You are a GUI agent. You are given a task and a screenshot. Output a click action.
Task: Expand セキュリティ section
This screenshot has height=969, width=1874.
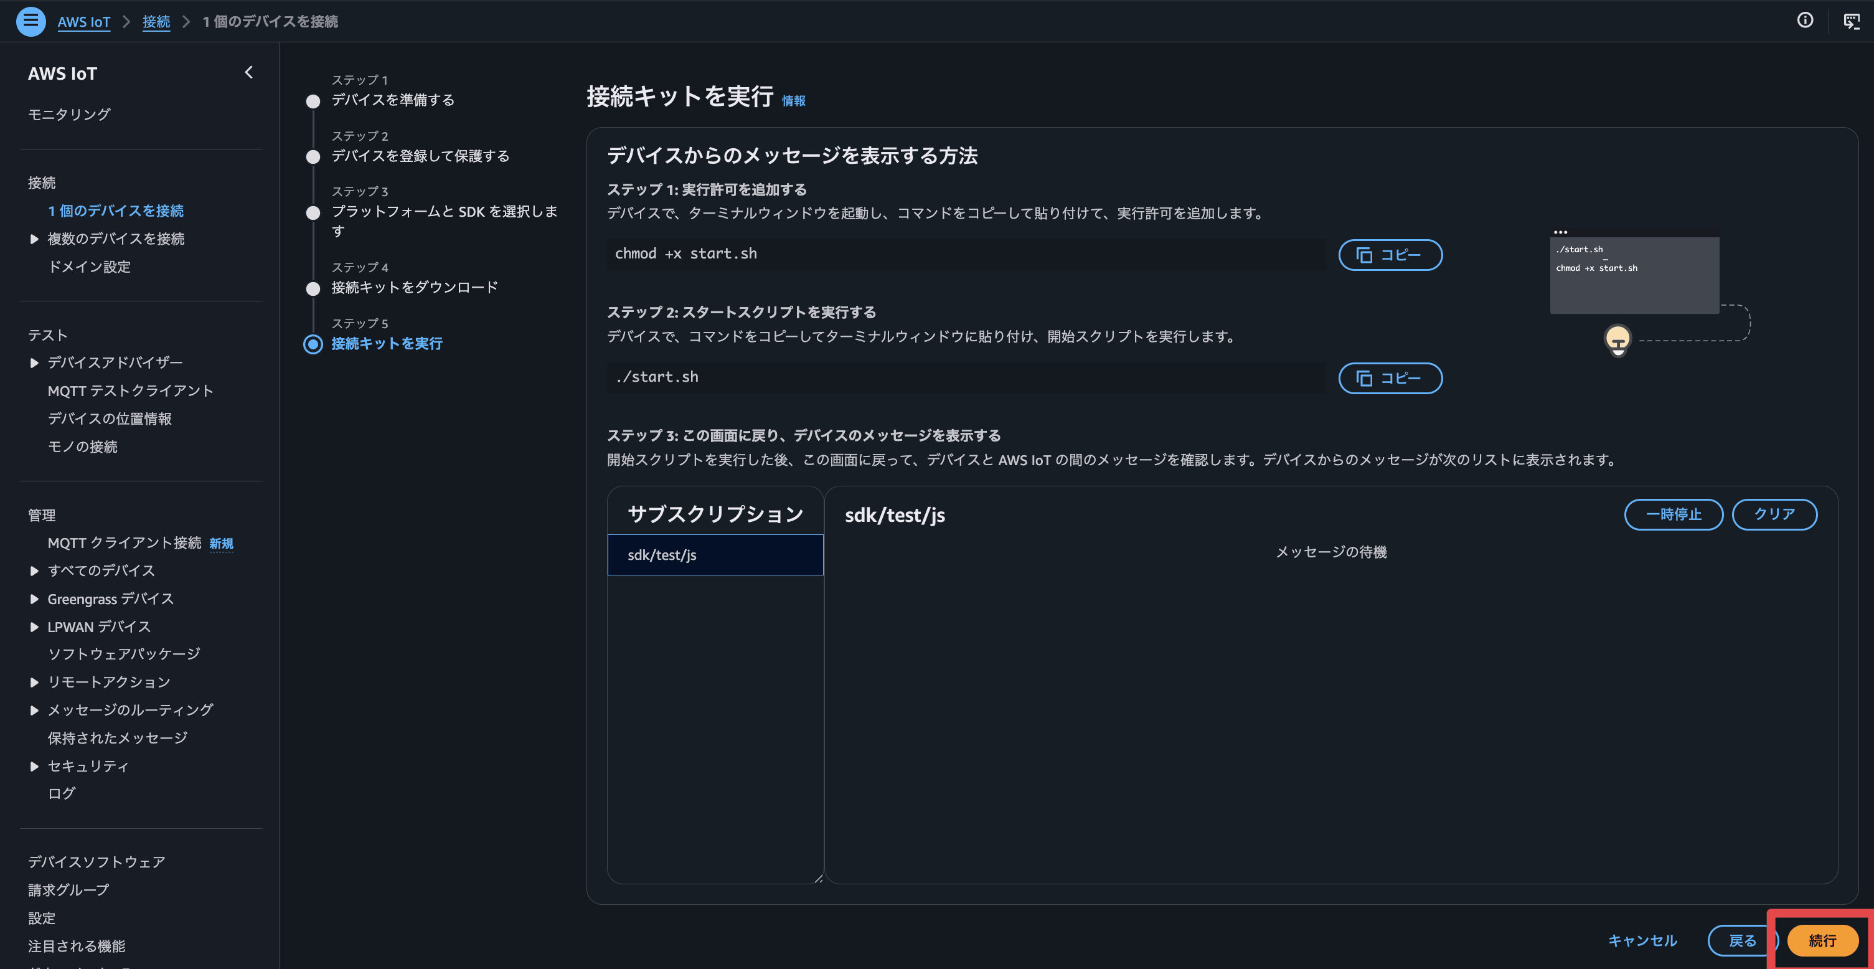tap(34, 766)
